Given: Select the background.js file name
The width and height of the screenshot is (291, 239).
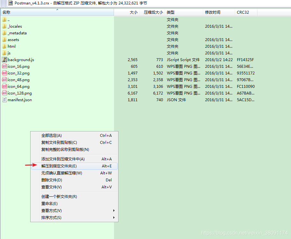Looking at the screenshot, I should pyautogui.click(x=21, y=60).
